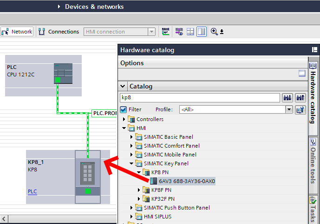Click the Relocate name icon in toolbar
Viewport: 320px width, 224px height.
pyautogui.click(x=166, y=32)
